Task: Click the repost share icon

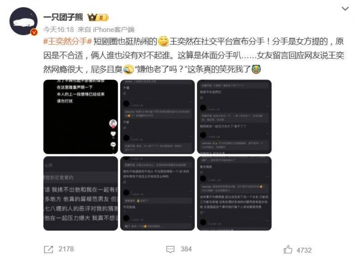Action: pyautogui.click(x=48, y=249)
